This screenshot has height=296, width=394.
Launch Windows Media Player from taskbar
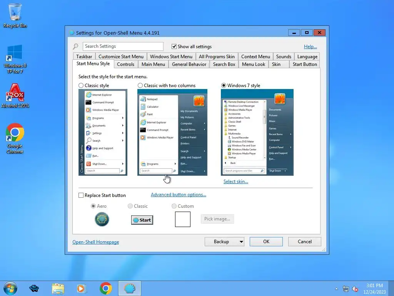pos(82,288)
